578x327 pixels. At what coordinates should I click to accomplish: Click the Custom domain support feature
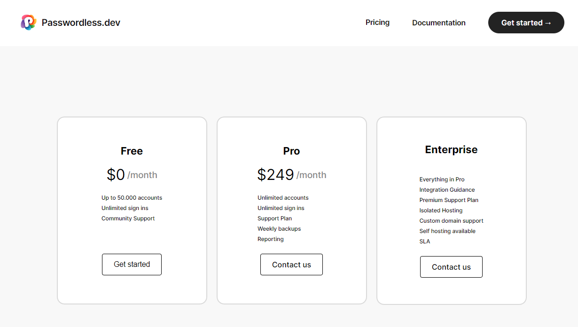click(451, 221)
